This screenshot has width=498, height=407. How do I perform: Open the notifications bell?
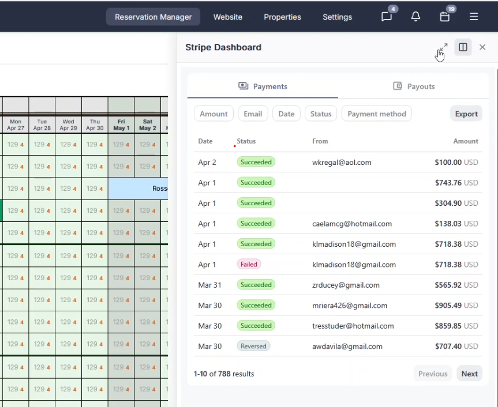coord(415,17)
